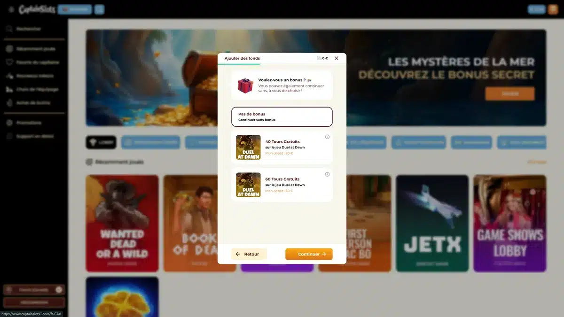Viewport: 564px width, 317px height.
Task: Click the red gift box icon
Action: click(x=245, y=85)
